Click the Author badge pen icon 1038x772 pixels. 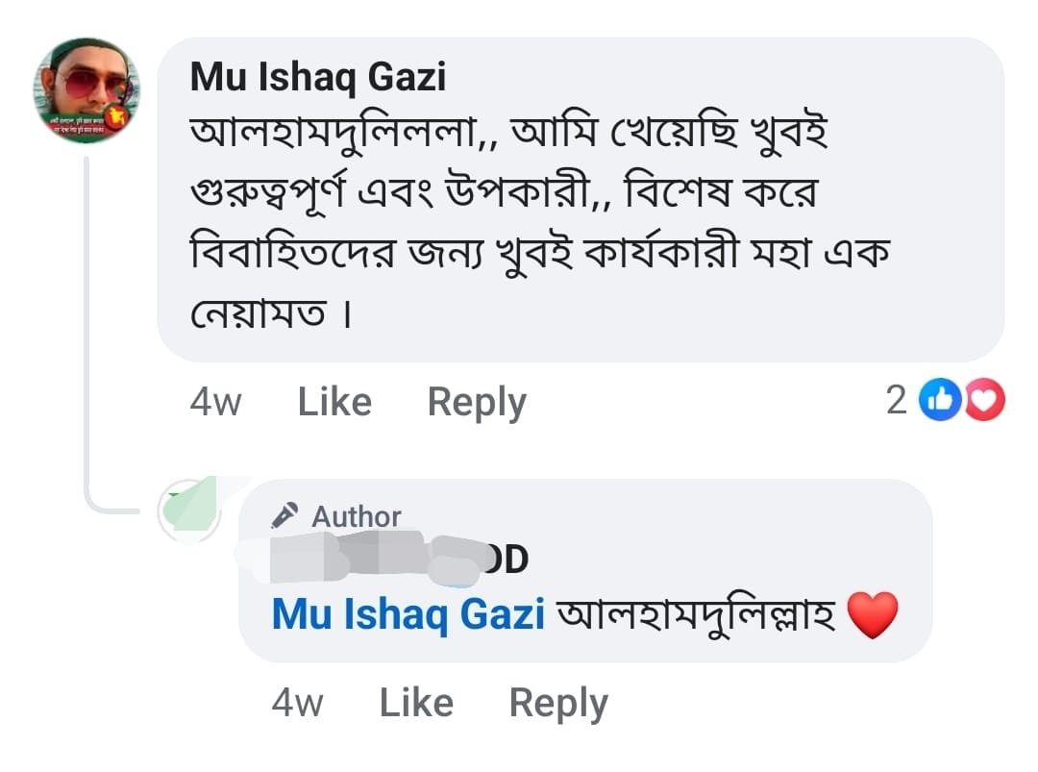284,516
